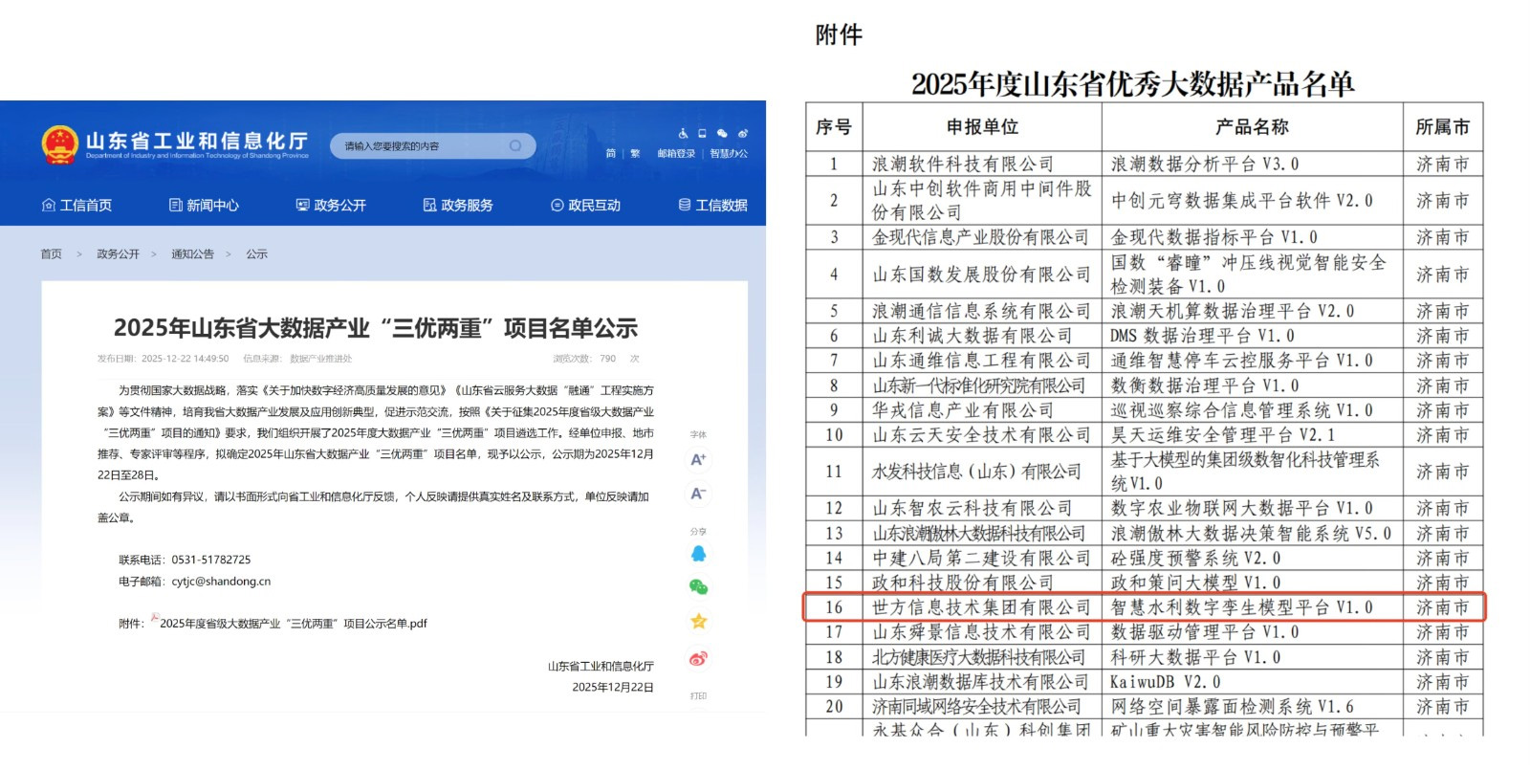Click the phone number 0531-51782725
Viewport: 1530px width, 770px height.
(x=211, y=560)
